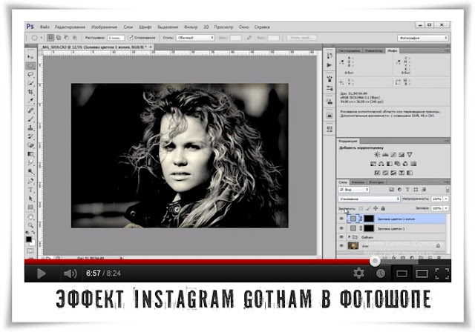Select the Type tool in toolbox
475x332 pixels.
[30, 190]
